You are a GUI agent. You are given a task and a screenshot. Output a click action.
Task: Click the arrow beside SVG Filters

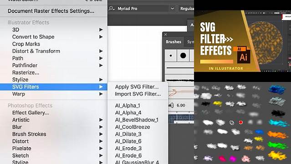coord(101,87)
